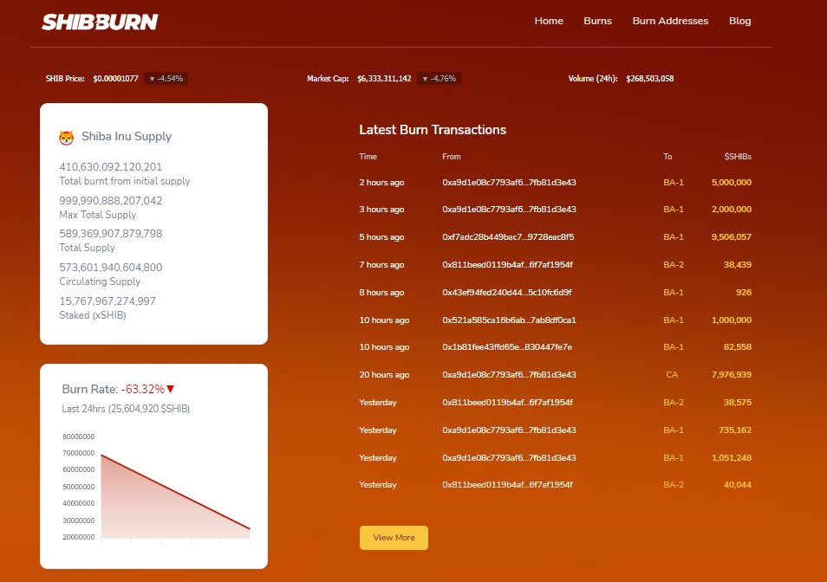Open sender address in 38,575 burn row
The image size is (827, 582).
click(x=507, y=403)
